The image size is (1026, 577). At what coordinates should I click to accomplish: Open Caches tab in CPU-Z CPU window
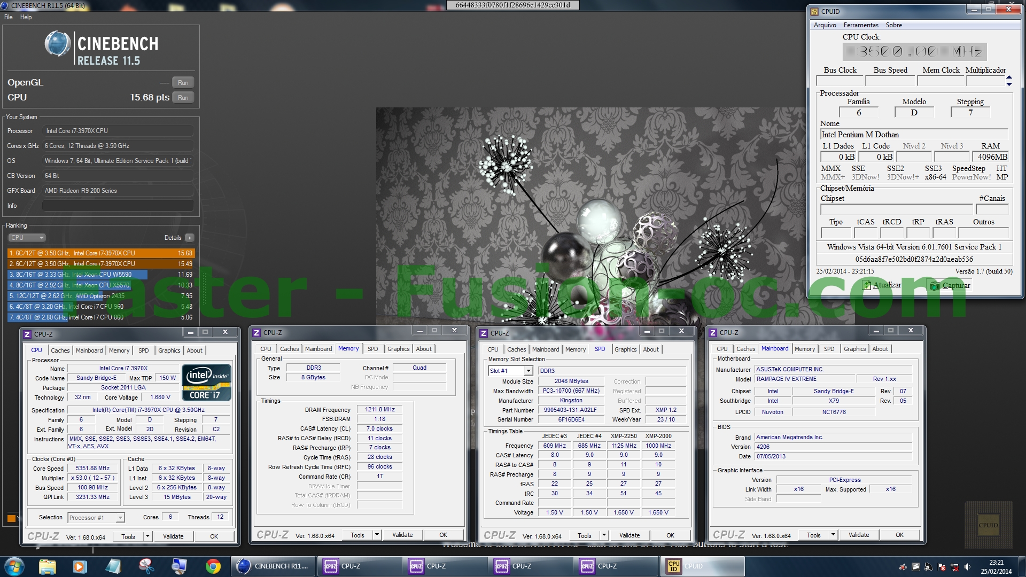click(60, 350)
